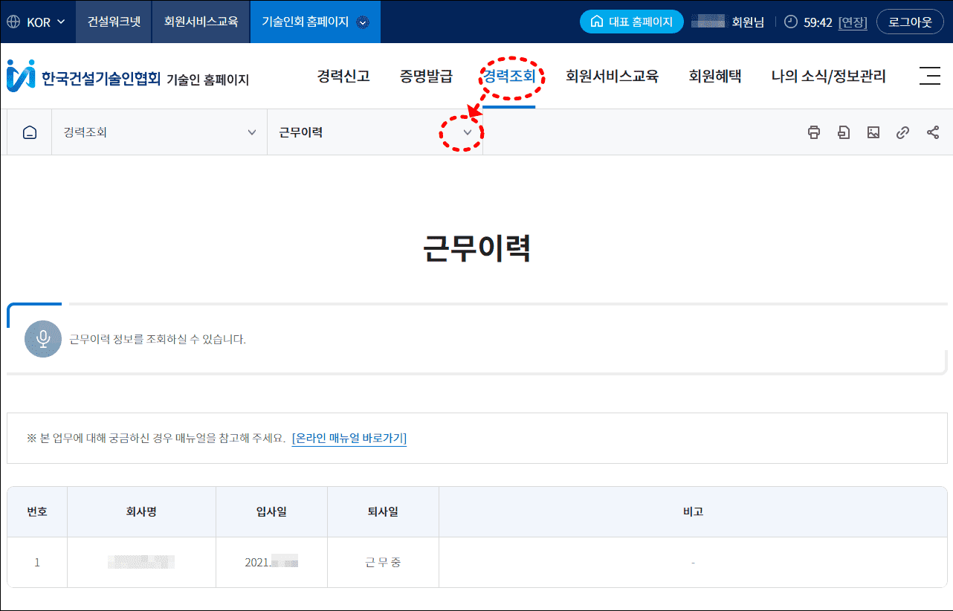Open the 온라인 매뉴얼 바로가기 link
Screen dimensions: 953x611
click(349, 439)
